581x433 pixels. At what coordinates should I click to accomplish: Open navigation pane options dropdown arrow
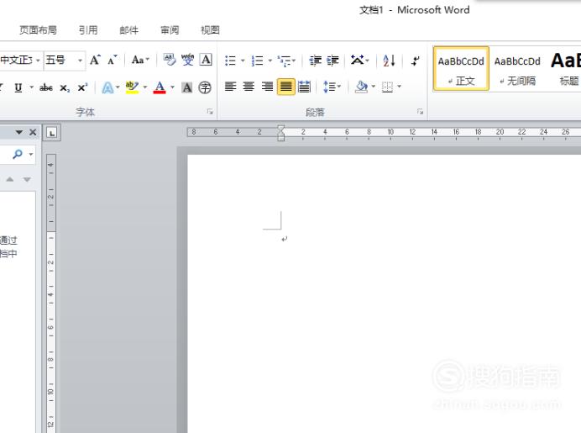(19, 132)
